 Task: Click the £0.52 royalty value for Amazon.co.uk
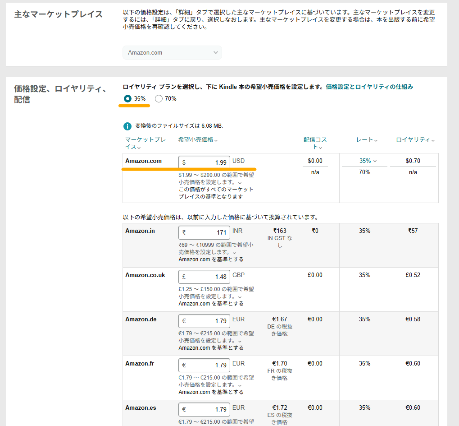click(413, 275)
